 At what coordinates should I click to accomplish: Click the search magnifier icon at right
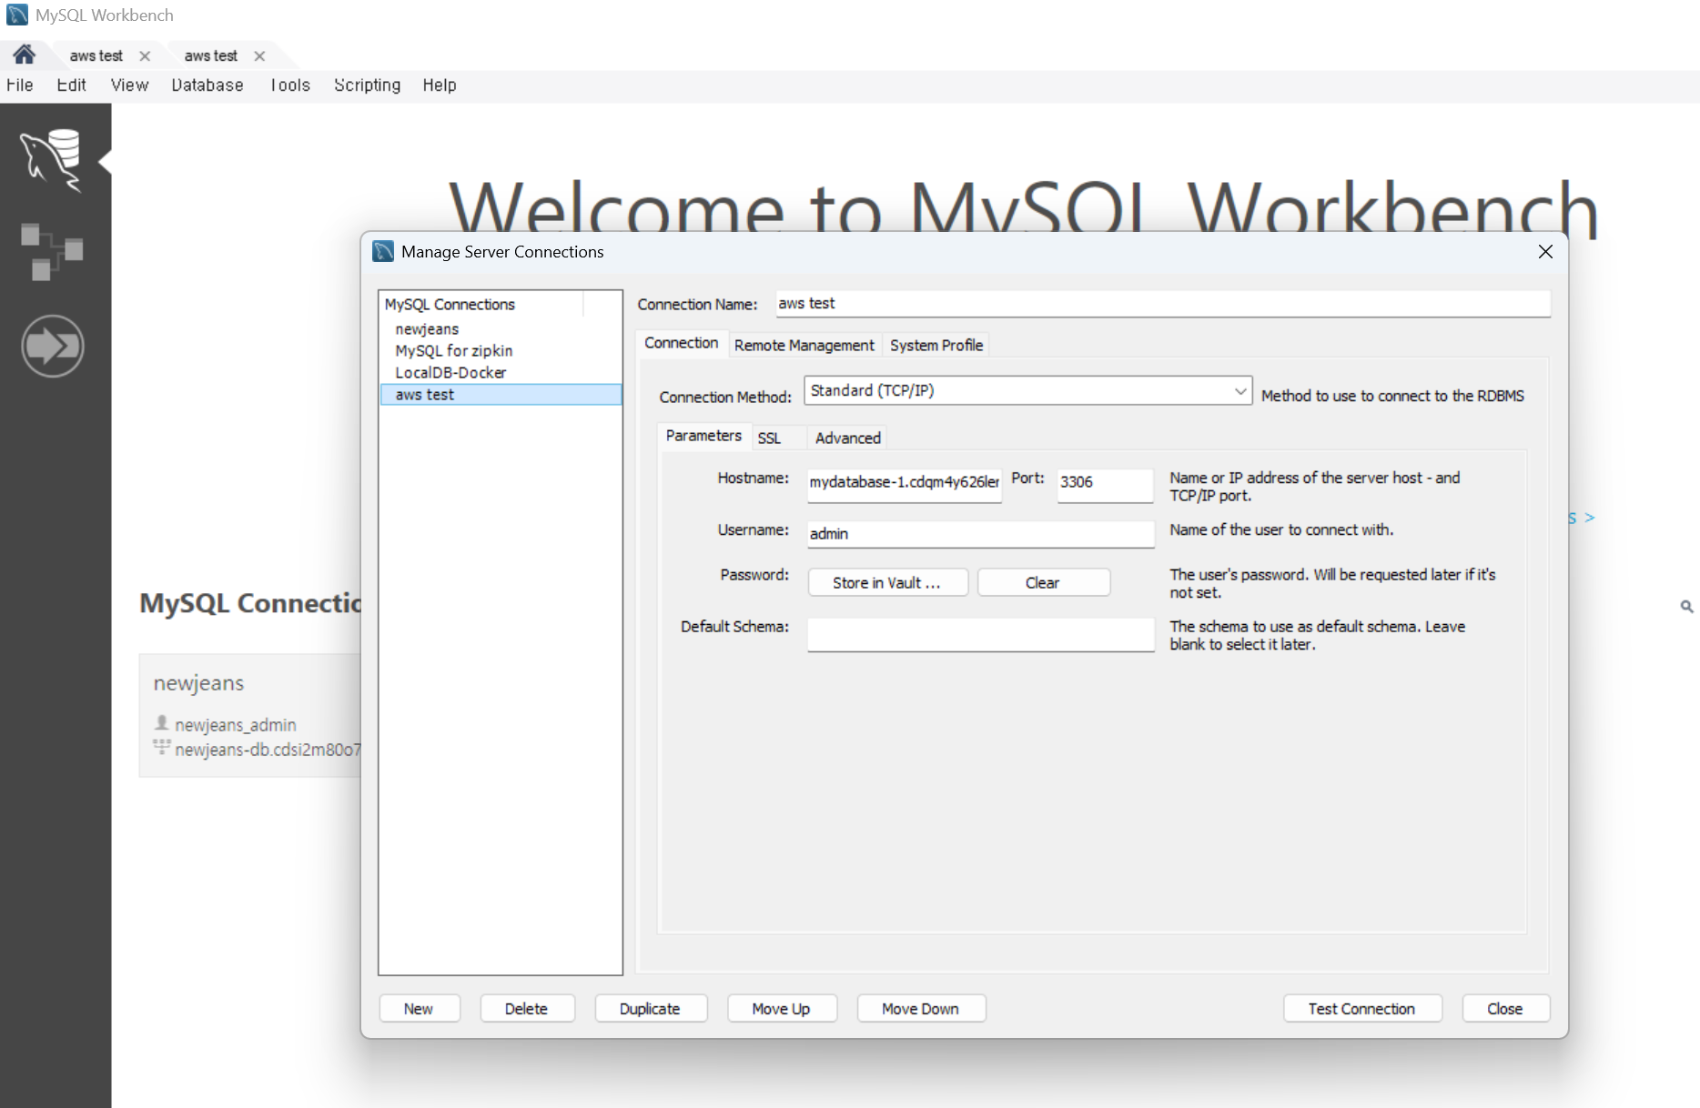click(1686, 606)
